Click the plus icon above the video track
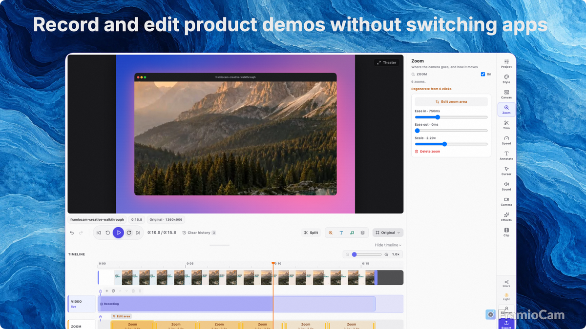Screen dimensions: 586x329 click(x=107, y=291)
